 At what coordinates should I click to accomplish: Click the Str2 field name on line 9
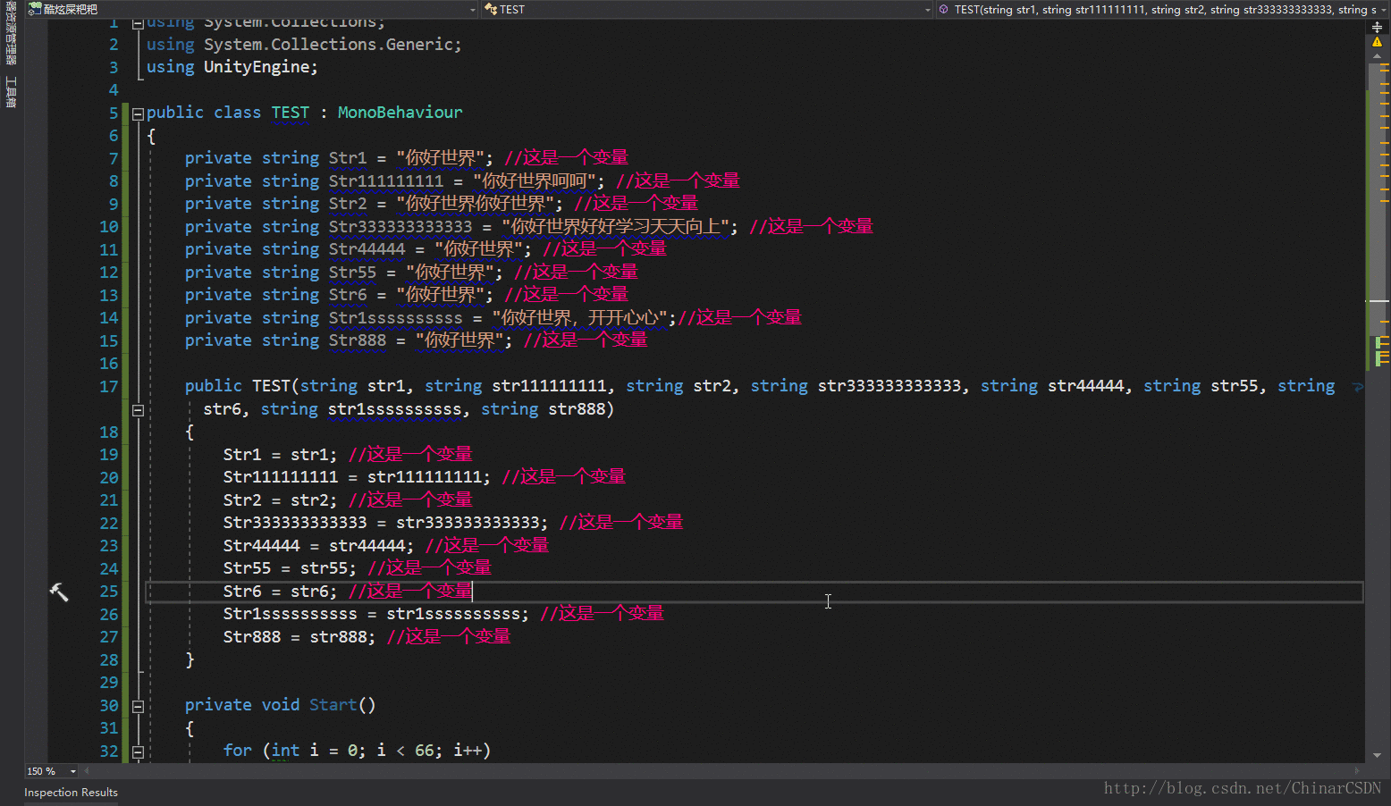tap(348, 204)
